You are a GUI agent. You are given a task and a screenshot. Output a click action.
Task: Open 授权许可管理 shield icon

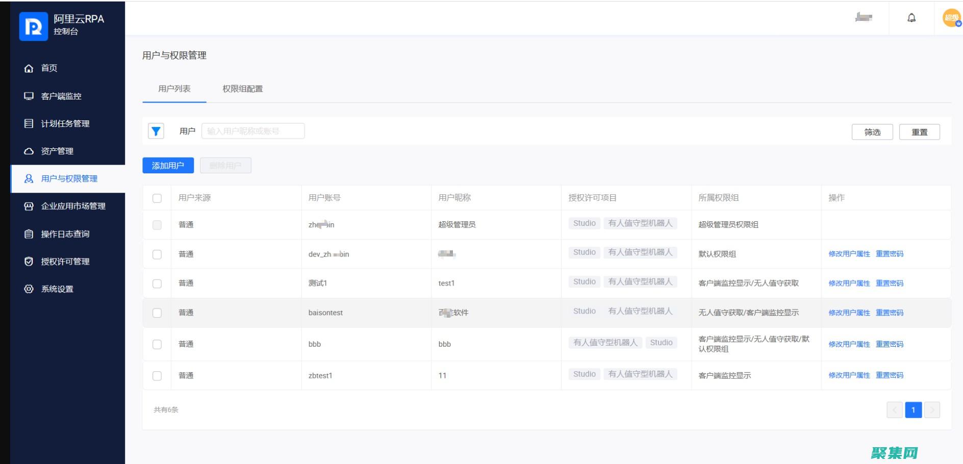point(29,262)
